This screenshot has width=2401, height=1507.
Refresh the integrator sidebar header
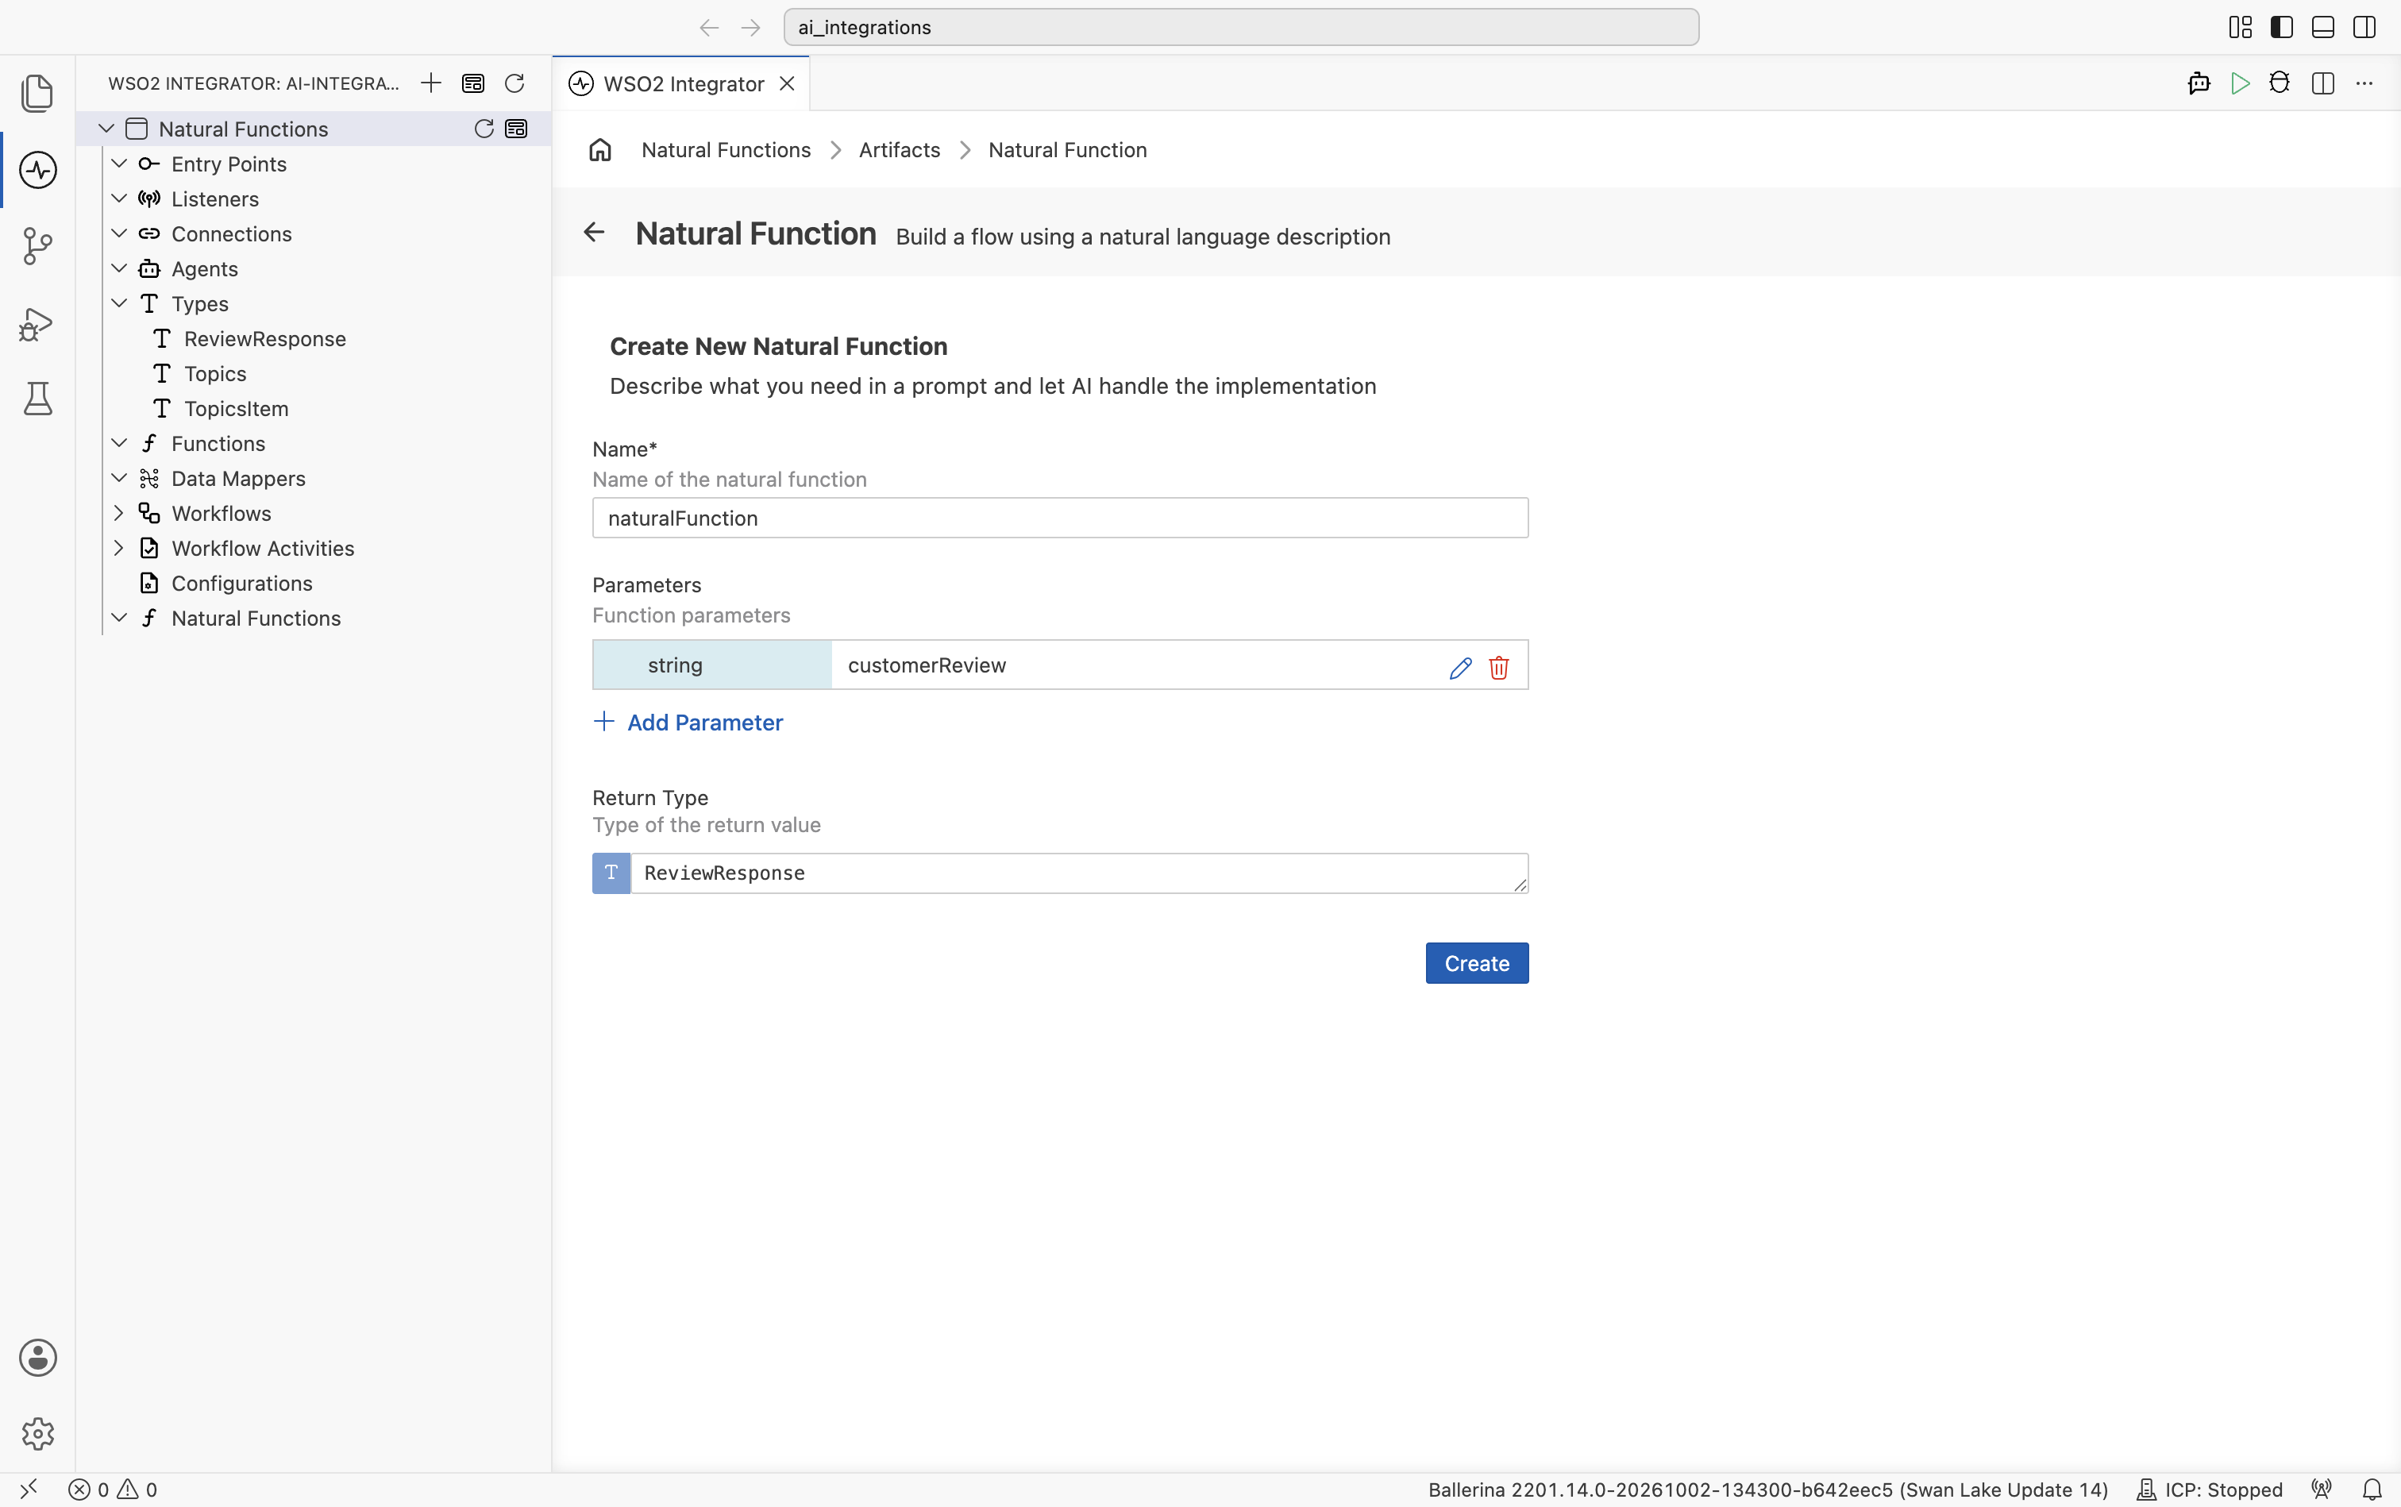coord(514,83)
